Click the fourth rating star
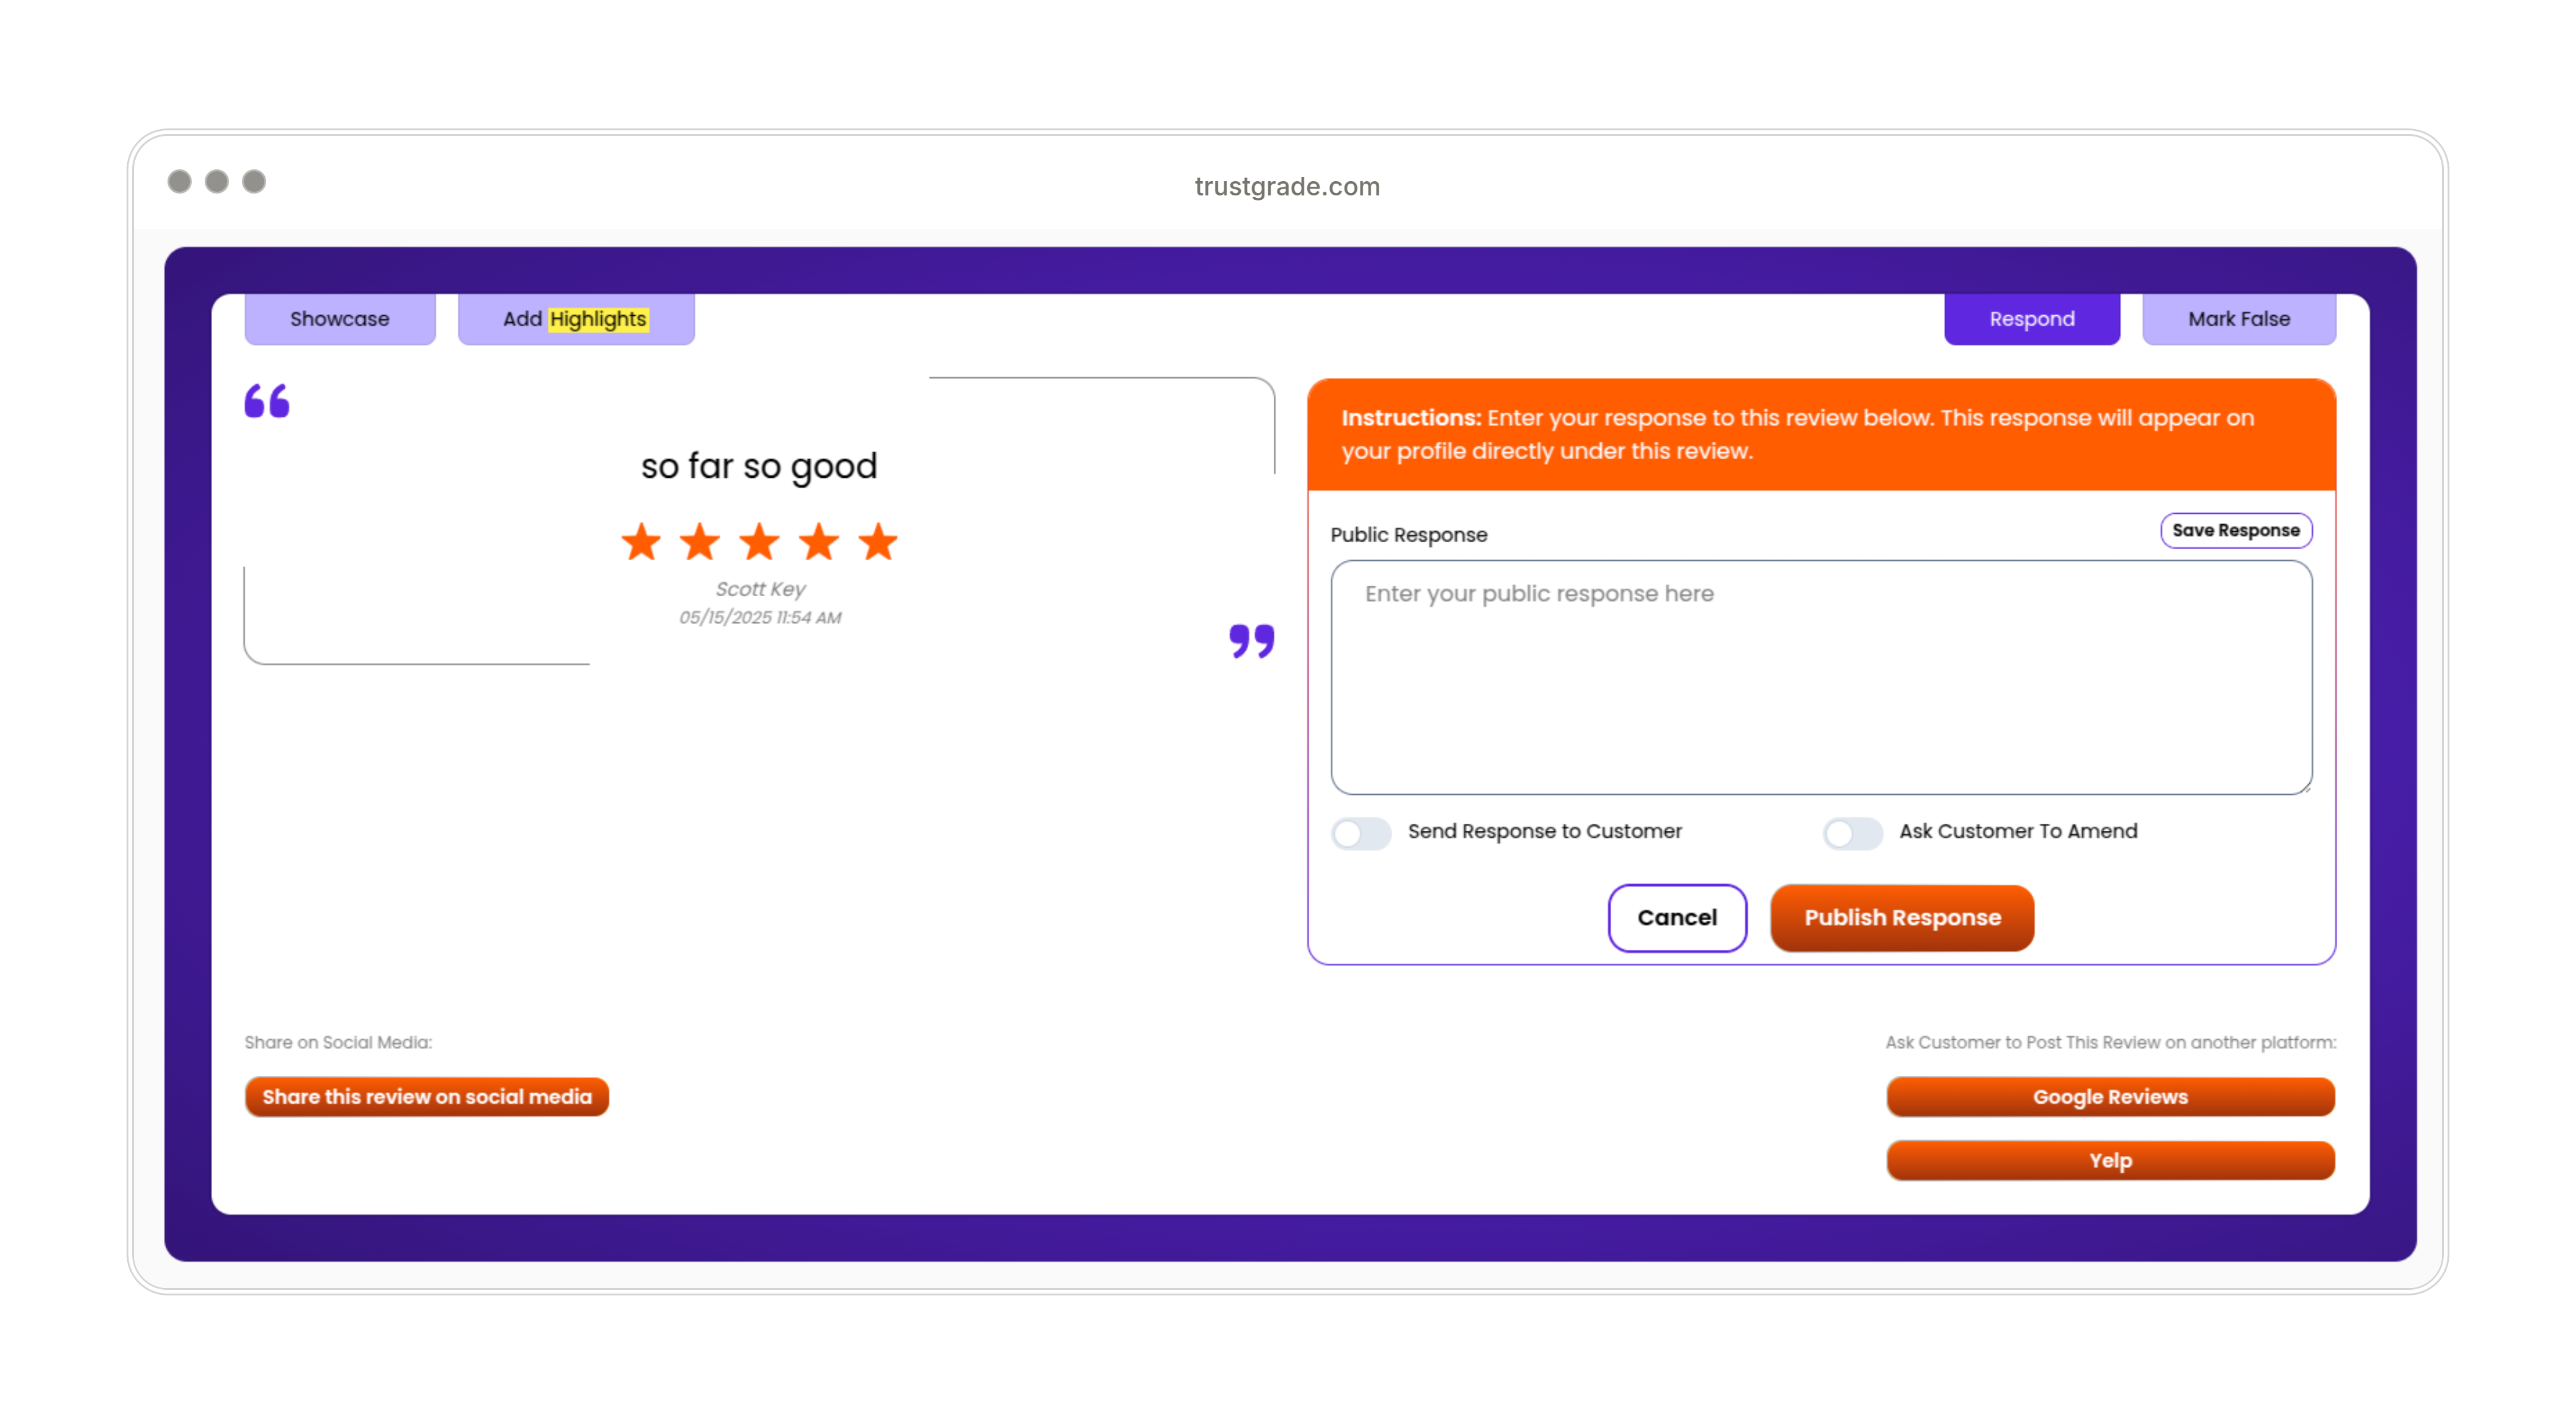Image resolution: width=2576 pixels, height=1422 pixels. tap(819, 542)
